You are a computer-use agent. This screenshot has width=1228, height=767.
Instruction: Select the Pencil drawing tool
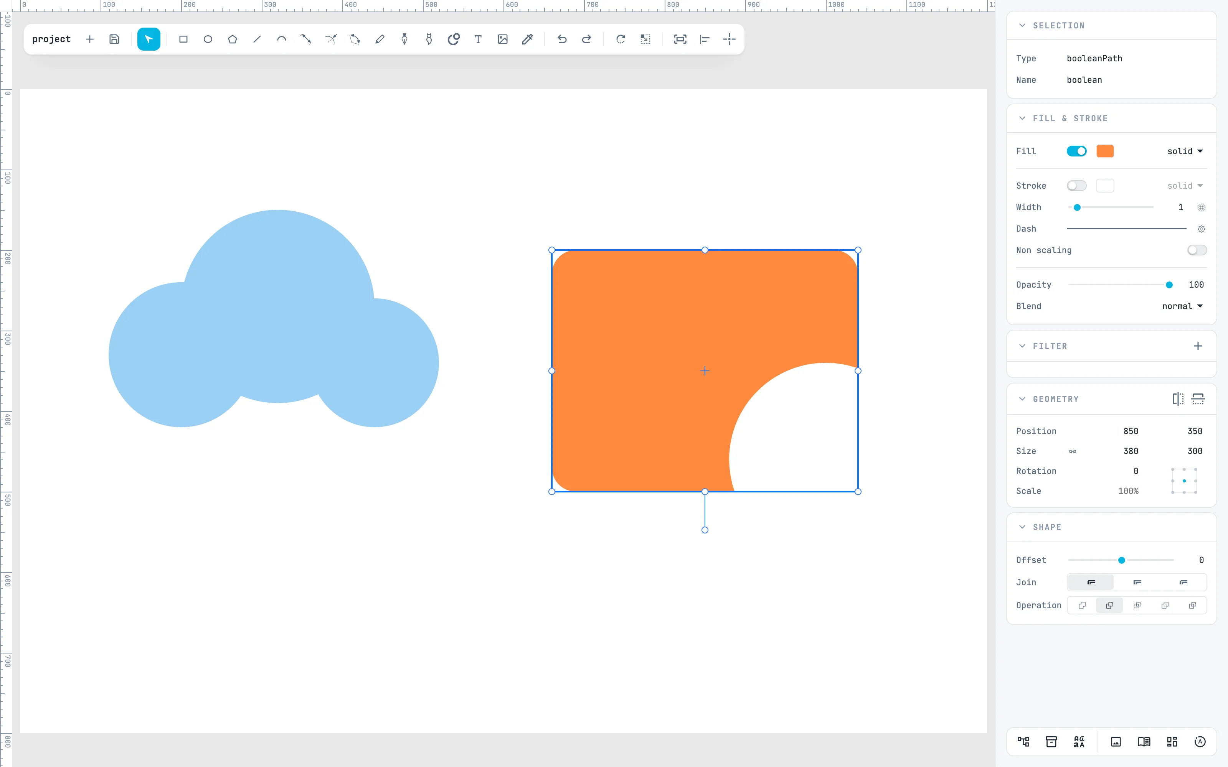click(380, 39)
